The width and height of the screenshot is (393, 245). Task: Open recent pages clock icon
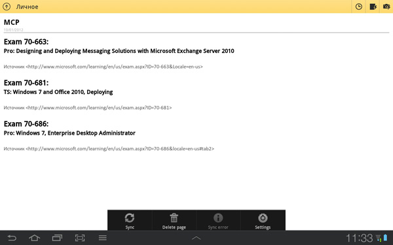tap(359, 7)
